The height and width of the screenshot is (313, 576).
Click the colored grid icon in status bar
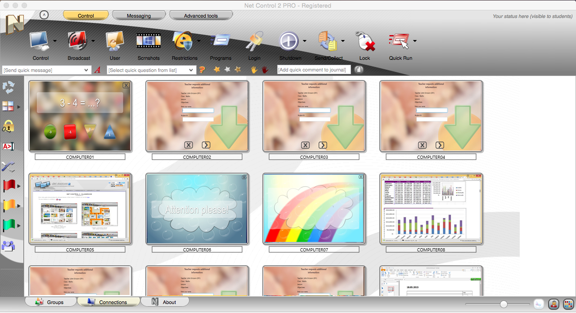[568, 304]
